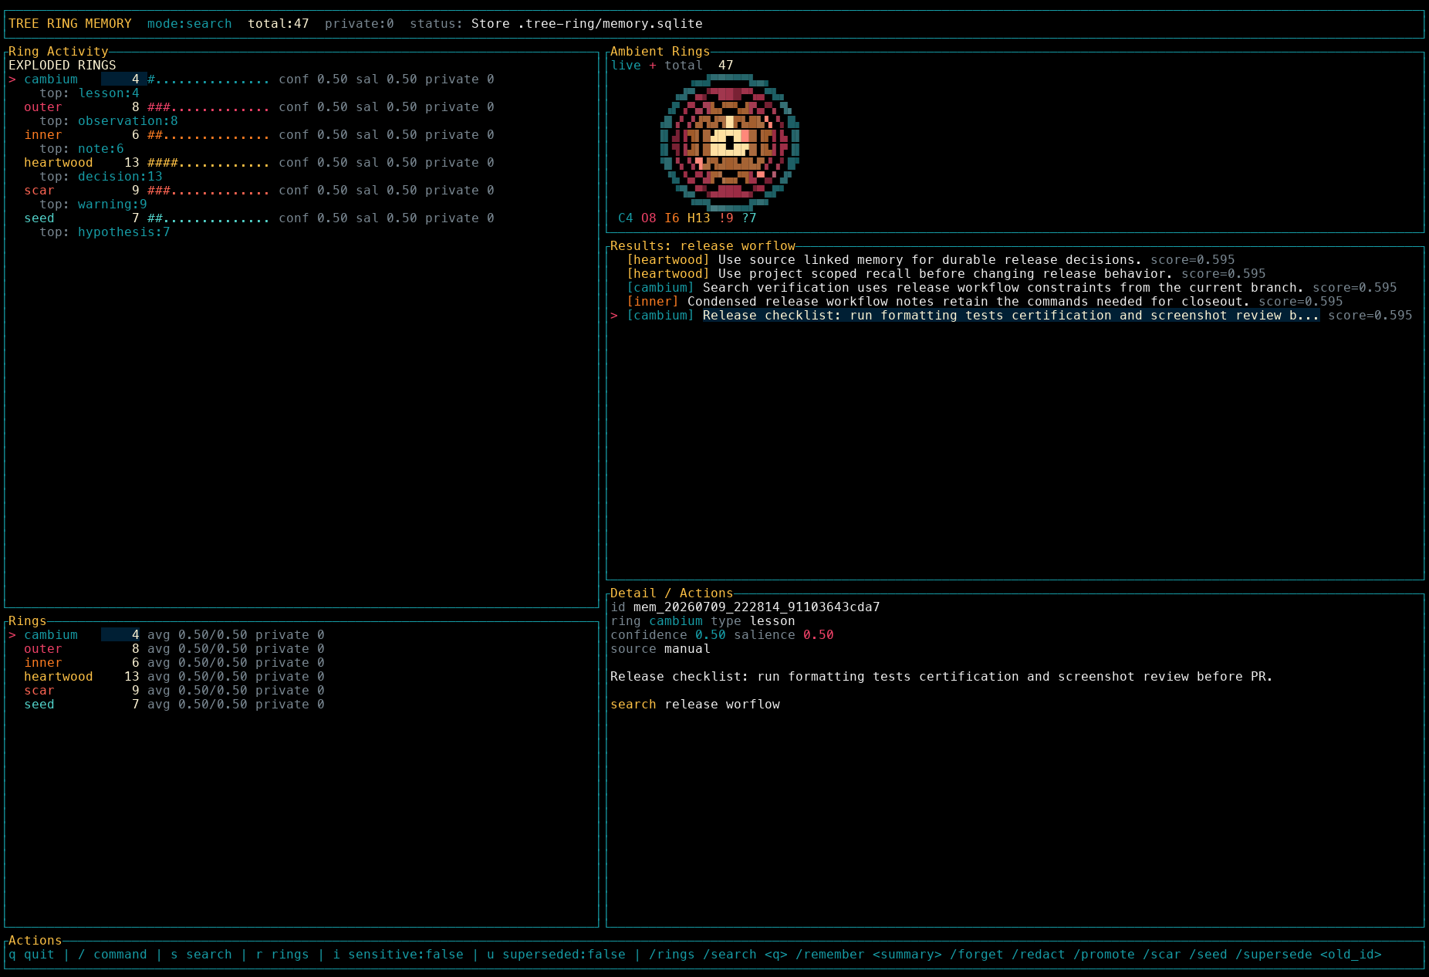Viewport: 1429px width, 977px height.
Task: Open result 'Condensed release workflow notes'
Action: tap(985, 302)
